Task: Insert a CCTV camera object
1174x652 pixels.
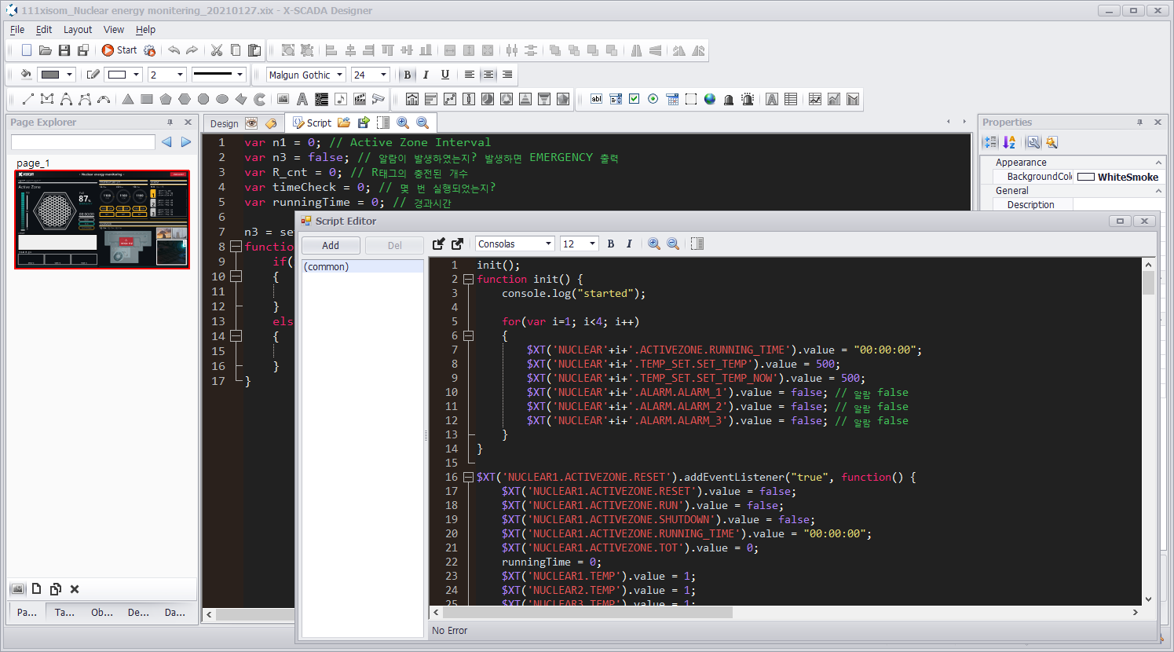Action: (x=379, y=99)
